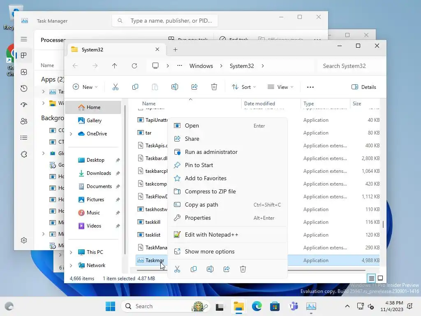Refresh the System32 folder view
Screen dimensions: 421x316
(134, 66)
